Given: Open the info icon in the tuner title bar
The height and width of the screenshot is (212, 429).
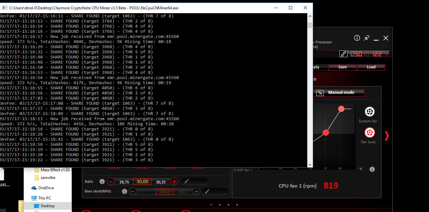Looking at the screenshot, I should [357, 38].
